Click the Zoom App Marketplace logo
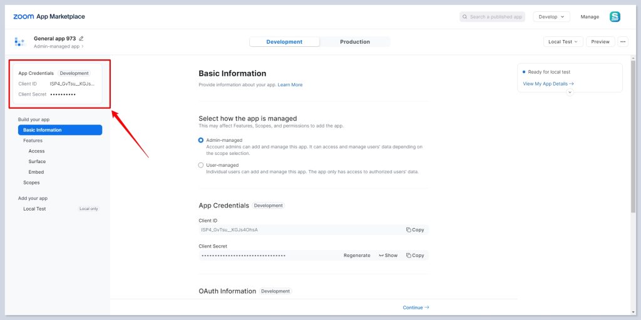 click(x=49, y=17)
